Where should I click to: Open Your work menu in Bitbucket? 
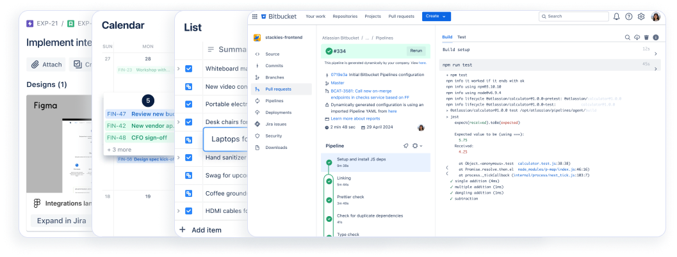click(x=316, y=17)
